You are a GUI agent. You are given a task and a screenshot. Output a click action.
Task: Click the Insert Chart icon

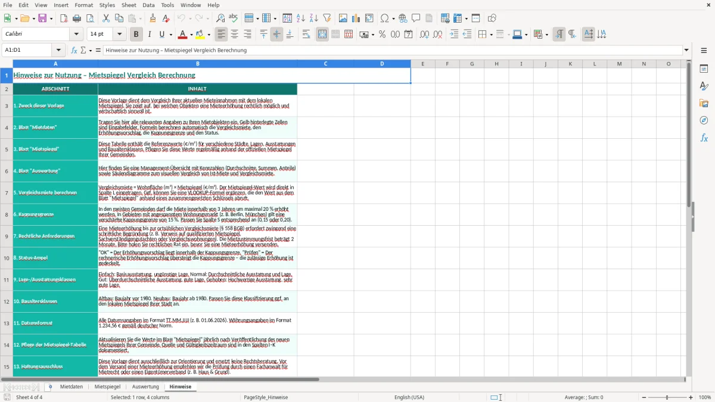(356, 18)
